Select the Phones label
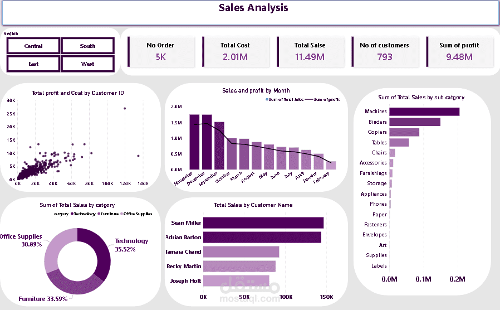 point(378,204)
